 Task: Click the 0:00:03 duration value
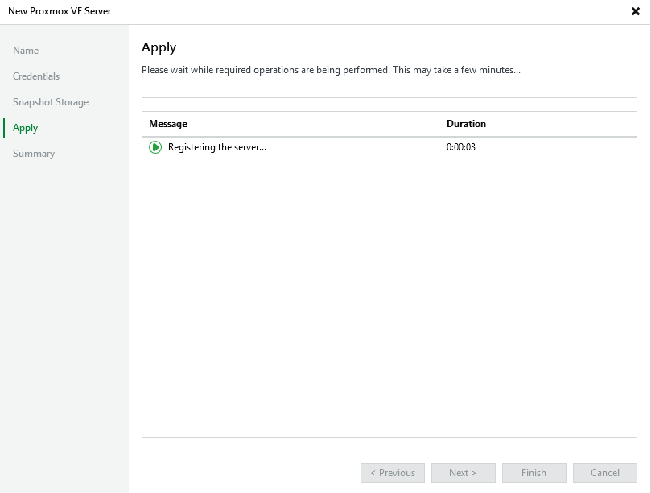click(x=461, y=147)
